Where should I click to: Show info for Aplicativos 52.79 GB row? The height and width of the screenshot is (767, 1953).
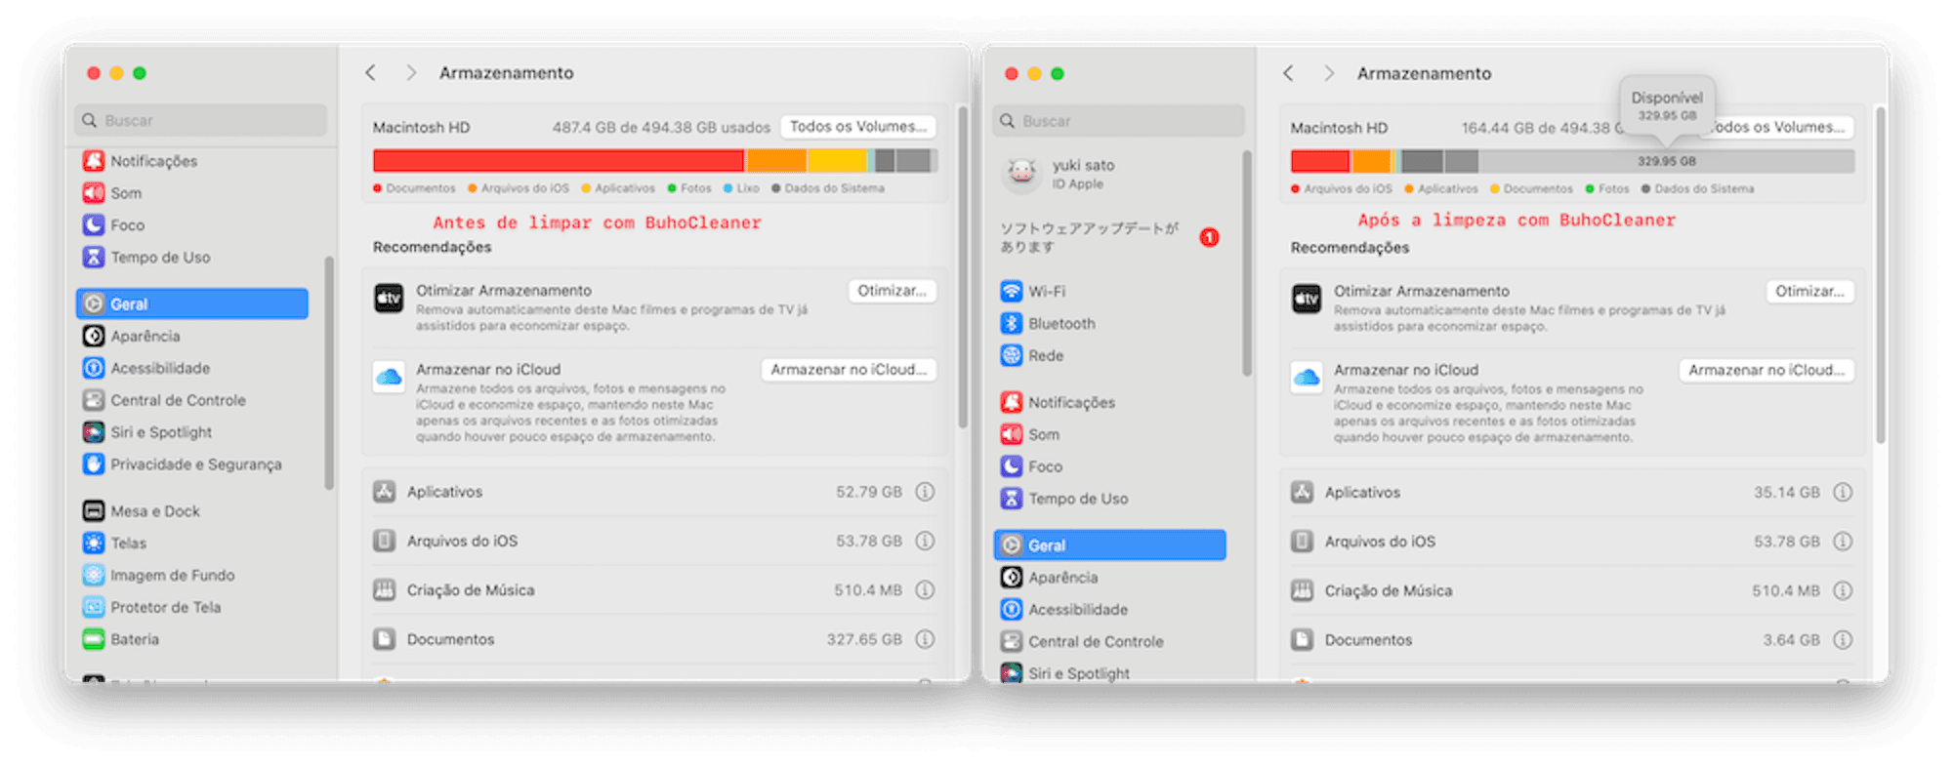(925, 492)
